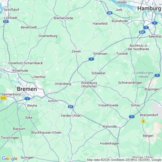Viewport: 162px width, 162px height.
Task: Click the Map data attribution text
Action: 124,160
